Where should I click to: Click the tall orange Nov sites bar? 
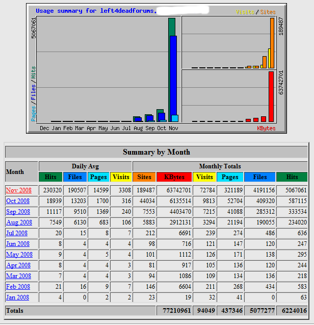[x=272, y=43]
